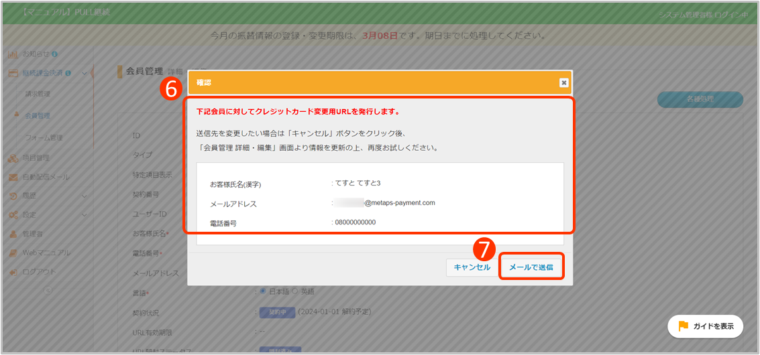The width and height of the screenshot is (760, 355).
Task: Click the 履歴 history clock icon
Action: (13, 196)
